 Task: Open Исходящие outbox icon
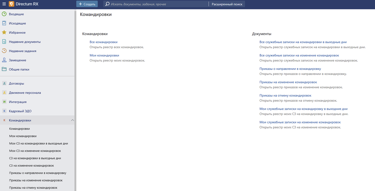pyautogui.click(x=4, y=23)
